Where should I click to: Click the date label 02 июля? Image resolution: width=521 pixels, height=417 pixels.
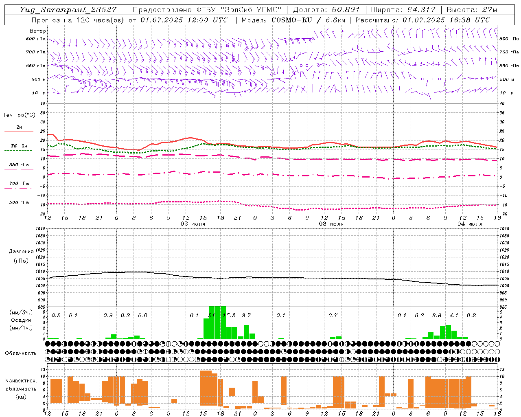[193, 224]
